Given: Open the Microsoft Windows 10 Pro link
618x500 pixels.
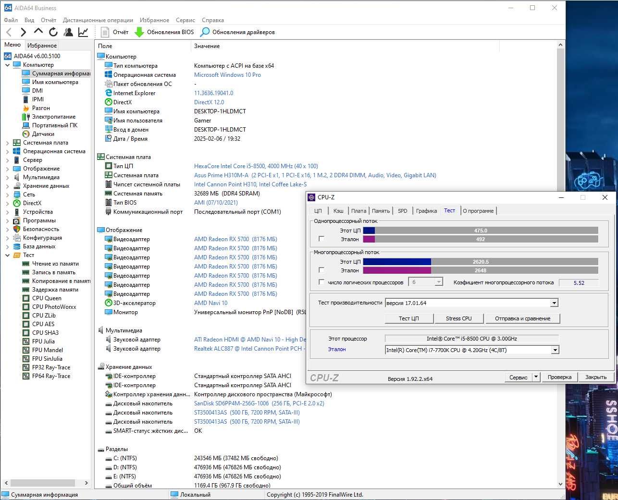Looking at the screenshot, I should pos(227,75).
